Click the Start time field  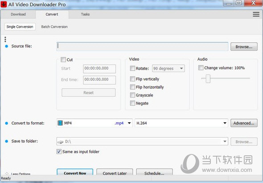click(x=99, y=69)
